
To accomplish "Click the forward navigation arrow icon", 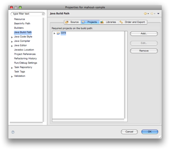I will [152, 14].
